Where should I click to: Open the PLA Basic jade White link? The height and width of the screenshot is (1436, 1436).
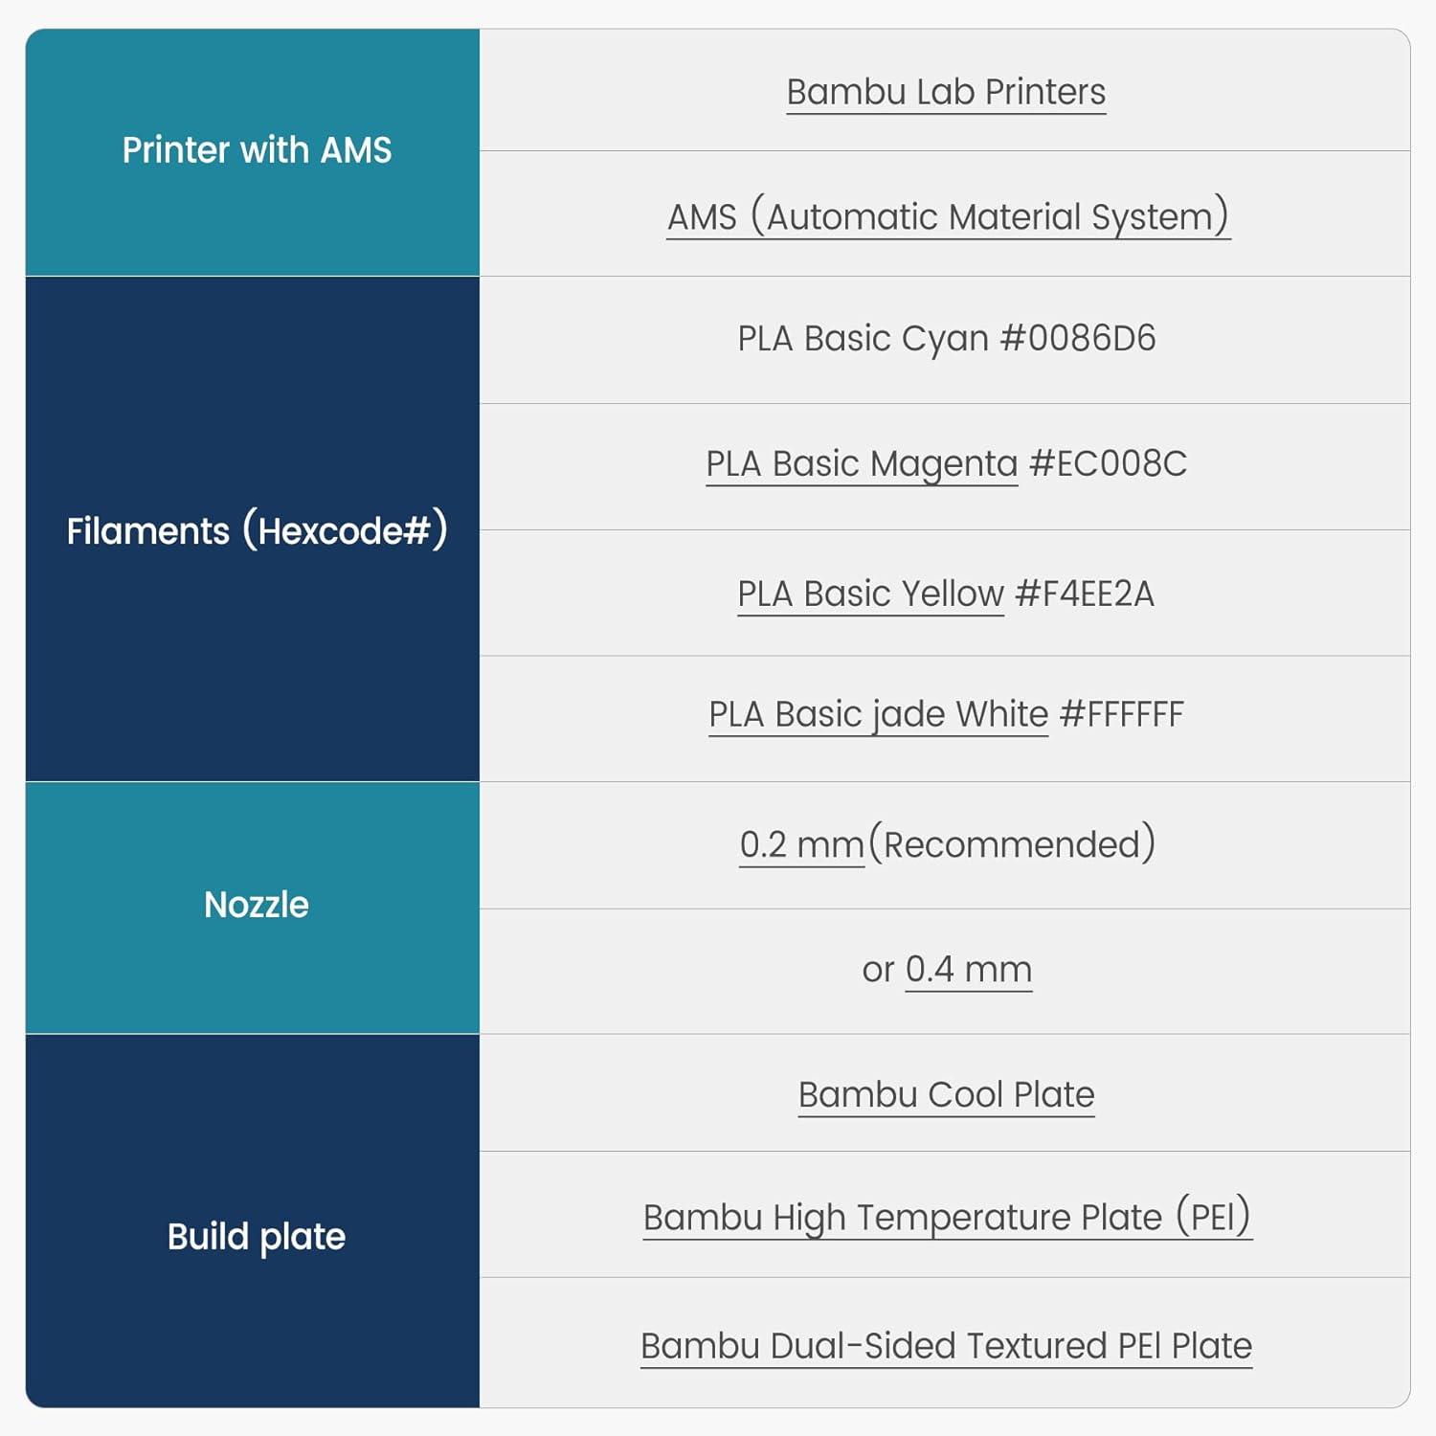point(878,715)
